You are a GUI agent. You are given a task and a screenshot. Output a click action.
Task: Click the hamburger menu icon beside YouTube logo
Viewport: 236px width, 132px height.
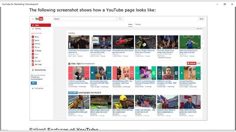click(x=33, y=19)
